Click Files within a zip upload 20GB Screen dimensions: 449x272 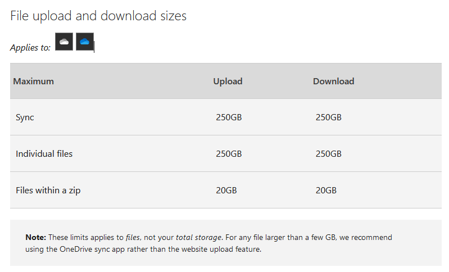coord(226,190)
